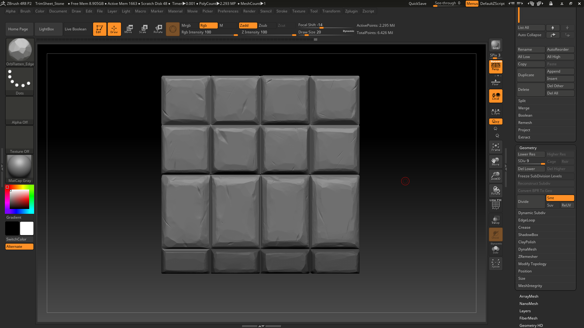The width and height of the screenshot is (584, 328).
Task: Select the white secondary color swatch
Action: (27, 228)
